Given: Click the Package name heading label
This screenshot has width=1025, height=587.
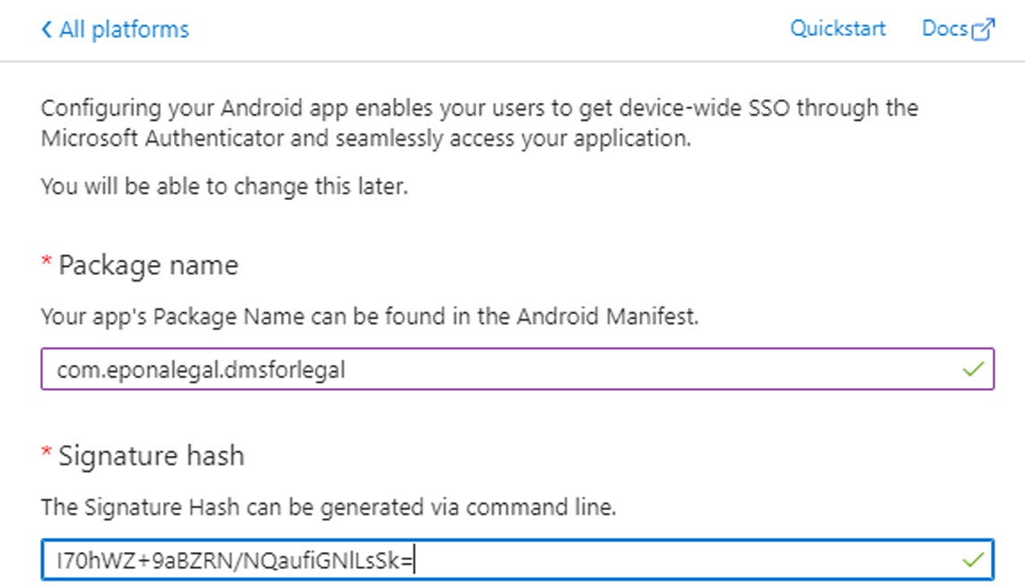Looking at the screenshot, I should click(x=149, y=265).
